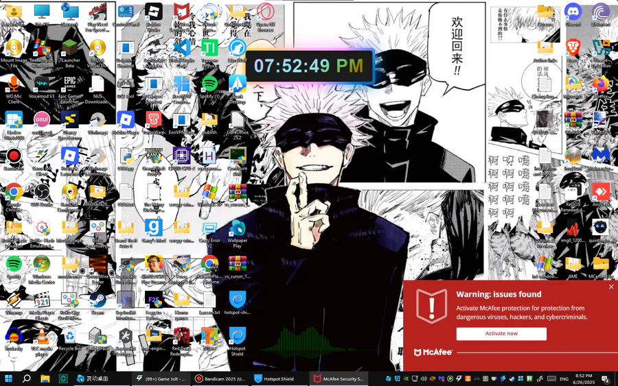618x386 pixels.
Task: Open the TLauncher Beta Minecraft shortcut
Action: pyautogui.click(x=70, y=53)
